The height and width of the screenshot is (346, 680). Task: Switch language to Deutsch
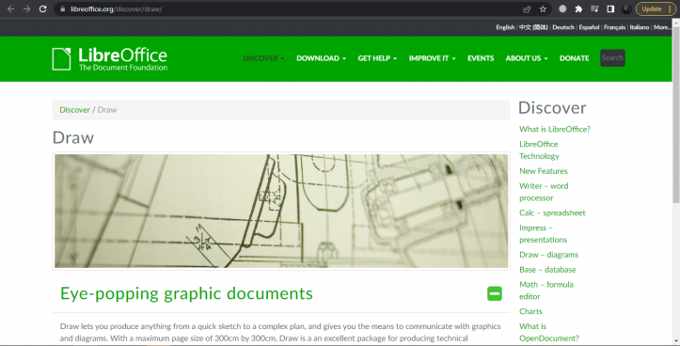coord(563,27)
